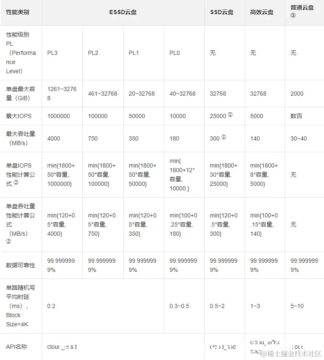Select the 1261~32768 capacity cell
Viewport: 324px width, 360px height.
[62, 94]
